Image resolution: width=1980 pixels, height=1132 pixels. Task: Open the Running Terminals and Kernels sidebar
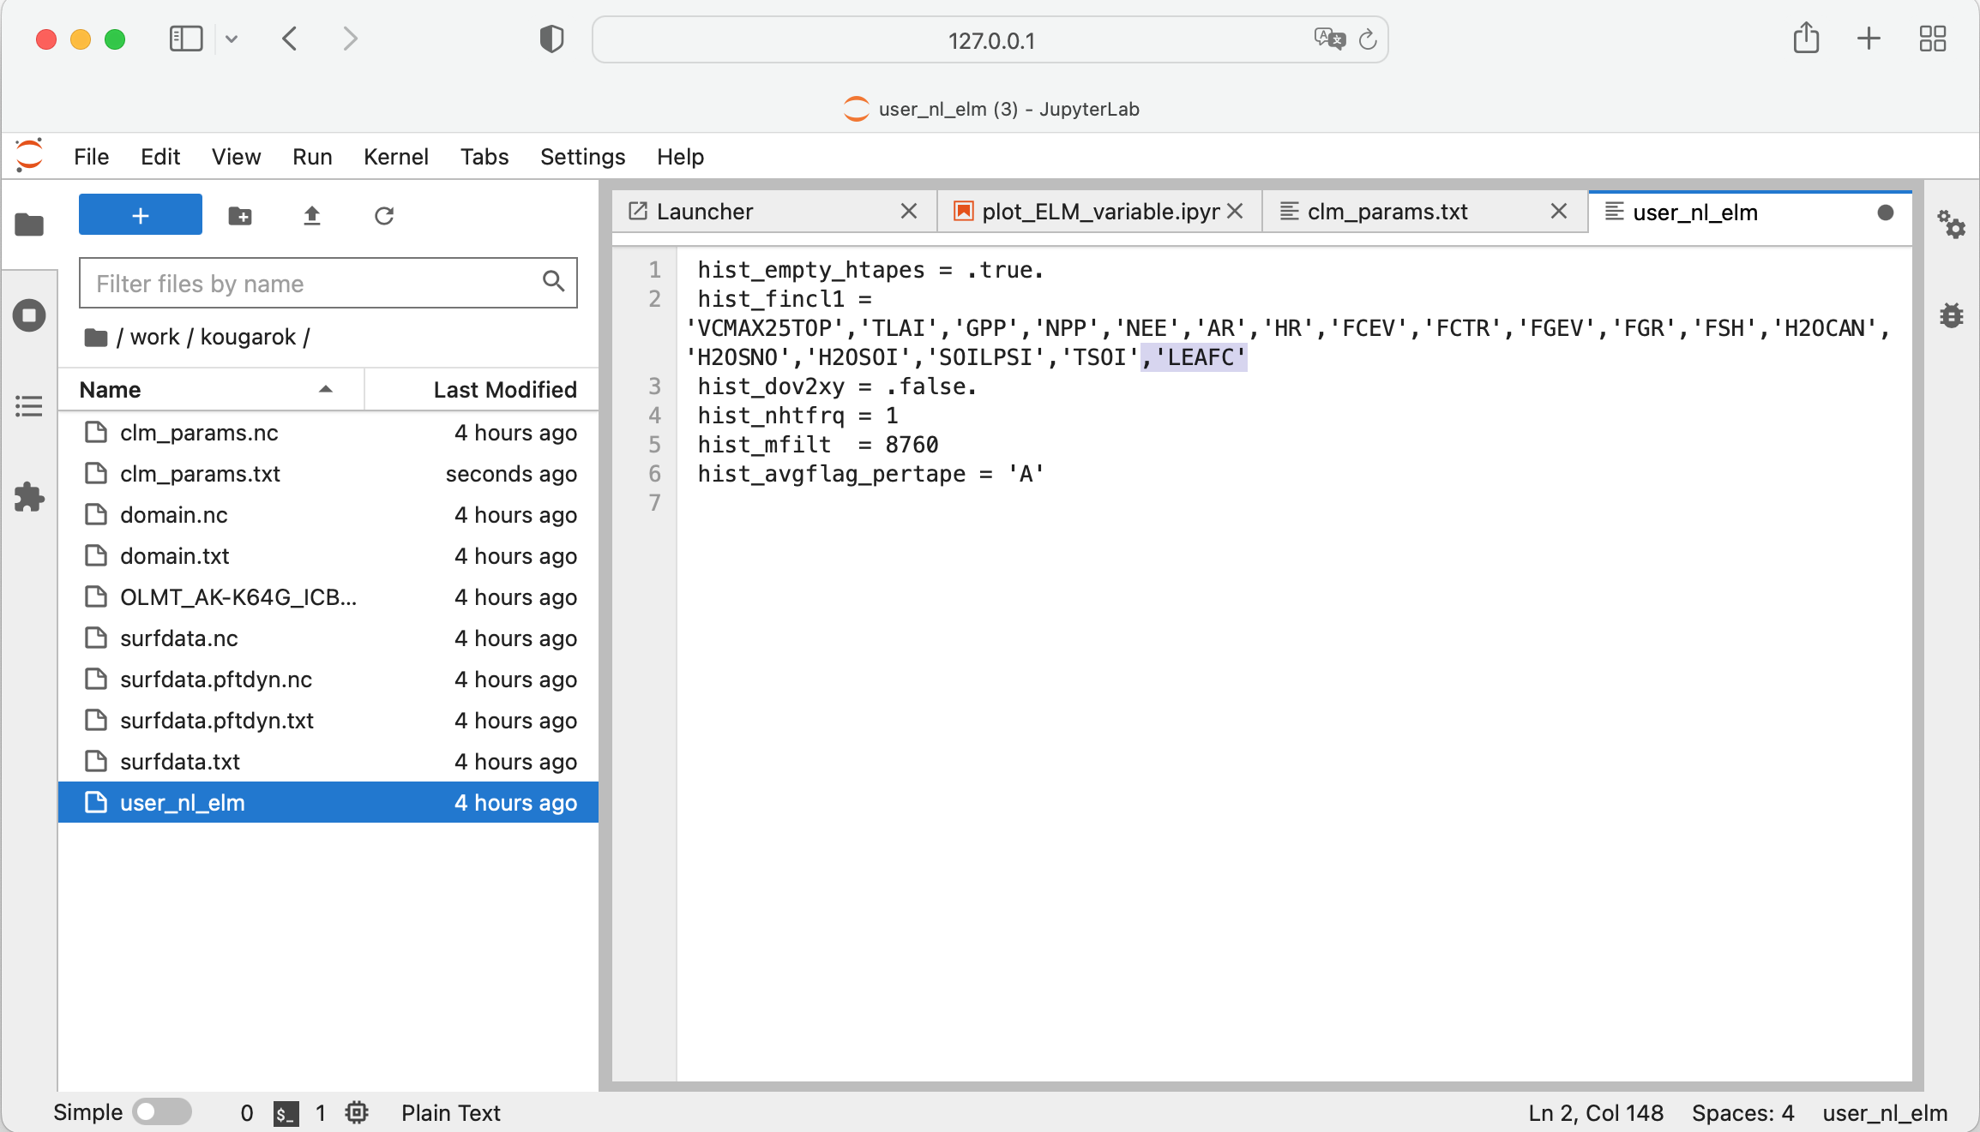pos(29,315)
